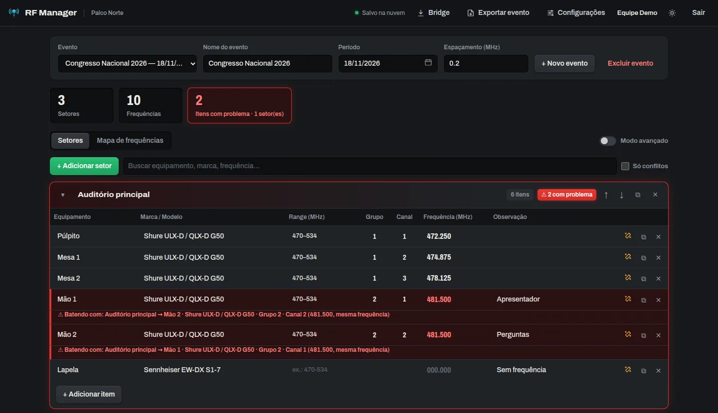
Task: Click Excluir evento
Action: [630, 64]
